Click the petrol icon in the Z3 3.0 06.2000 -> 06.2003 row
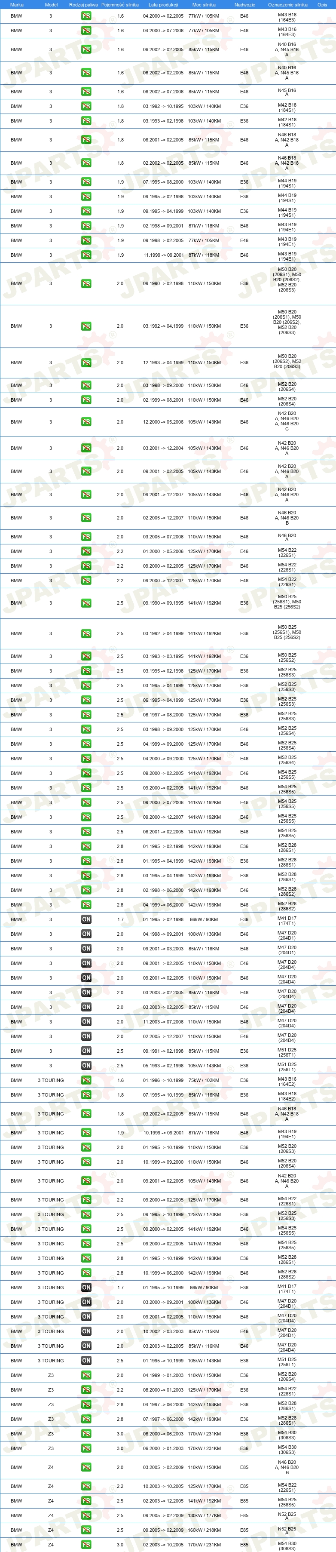Screen dimensions: 336x1552 86,1434
